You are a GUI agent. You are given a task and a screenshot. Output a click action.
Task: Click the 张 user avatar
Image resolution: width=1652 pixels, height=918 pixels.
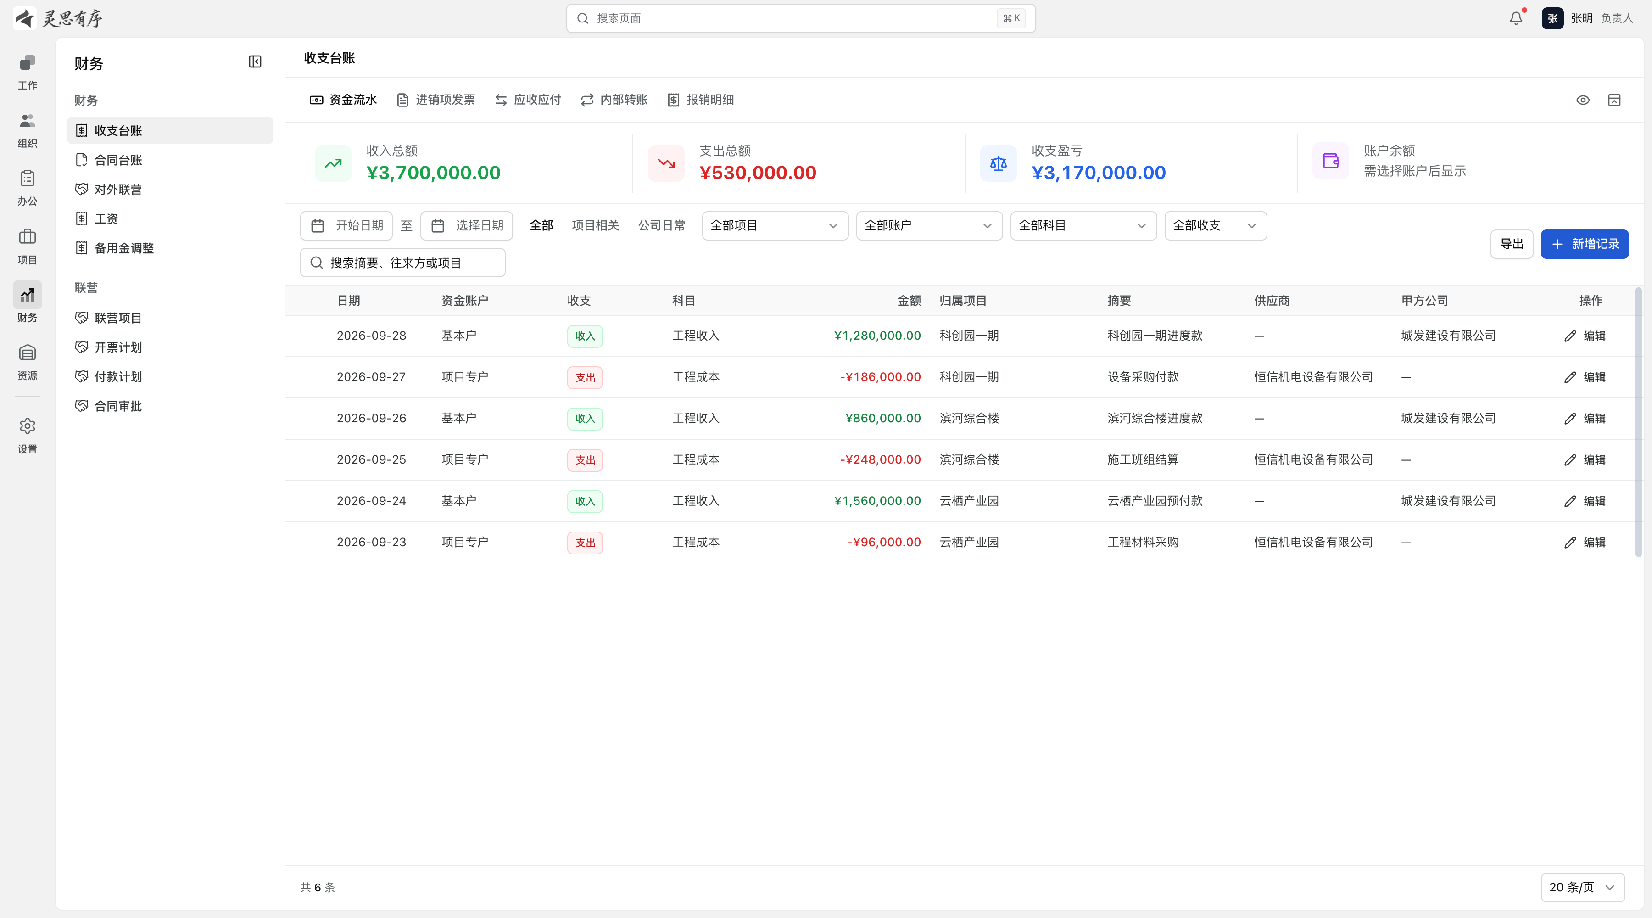[x=1552, y=18]
